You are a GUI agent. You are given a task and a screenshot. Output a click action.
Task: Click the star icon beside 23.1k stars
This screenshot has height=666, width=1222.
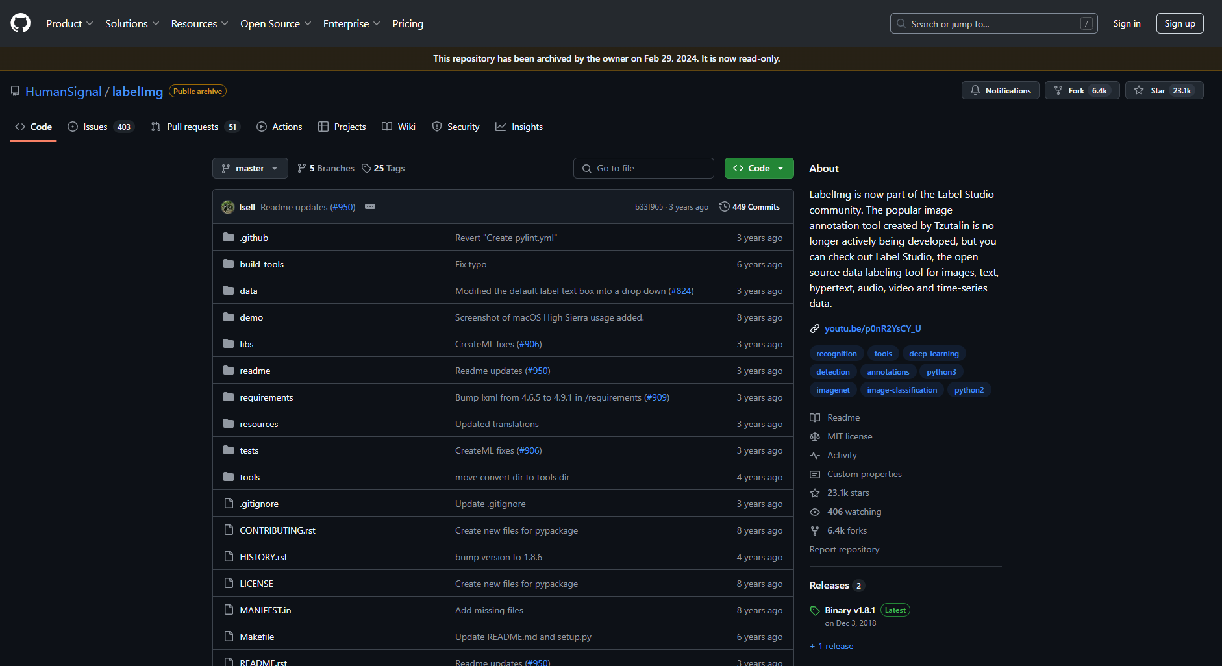point(815,493)
